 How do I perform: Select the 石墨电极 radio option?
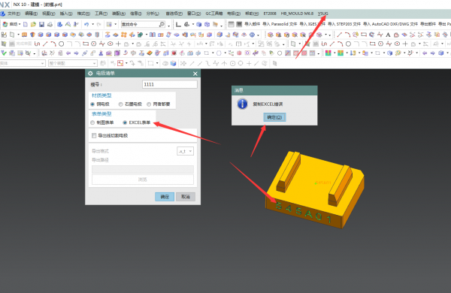point(131,104)
